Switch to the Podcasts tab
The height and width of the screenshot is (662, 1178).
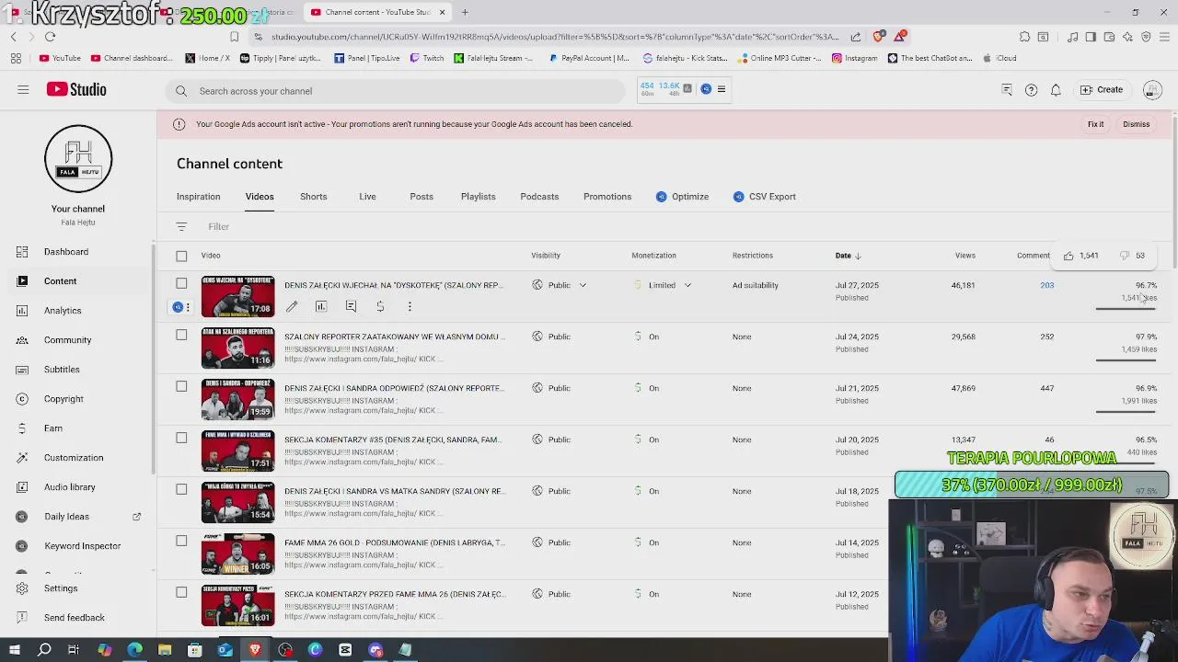pos(539,197)
